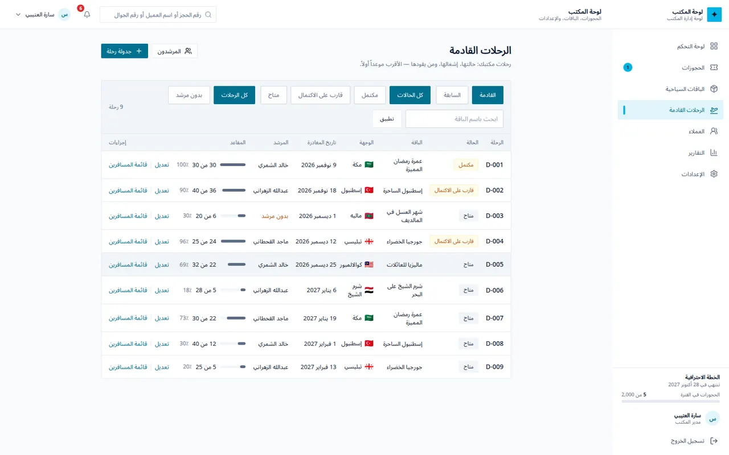This screenshot has height=455, width=729.
Task: Open الحجوزات in the sidebar
Action: pos(670,68)
